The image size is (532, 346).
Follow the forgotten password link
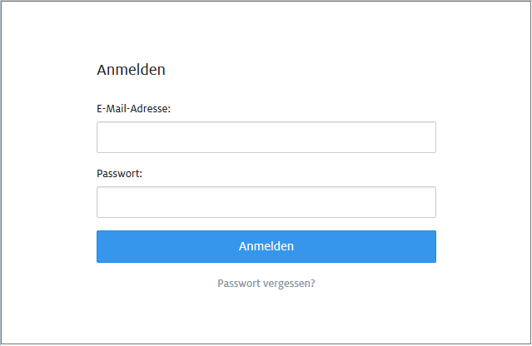coord(266,283)
